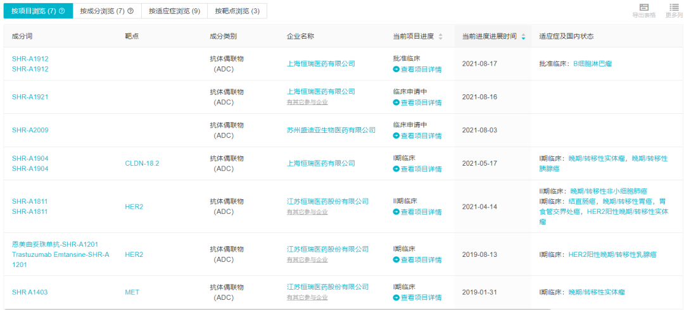Click the 成分类别 column header
The height and width of the screenshot is (310, 684).
pyautogui.click(x=224, y=37)
